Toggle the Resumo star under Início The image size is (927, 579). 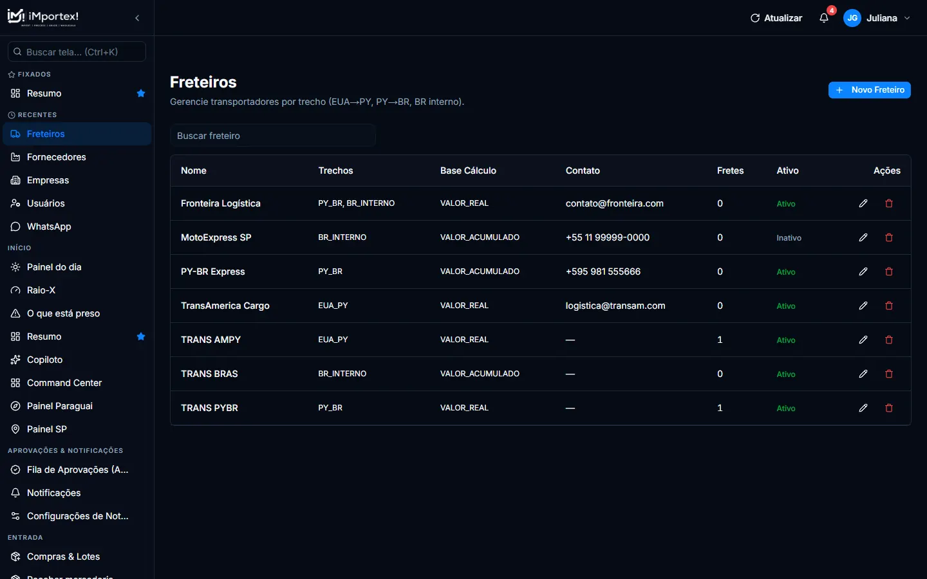[141, 336]
